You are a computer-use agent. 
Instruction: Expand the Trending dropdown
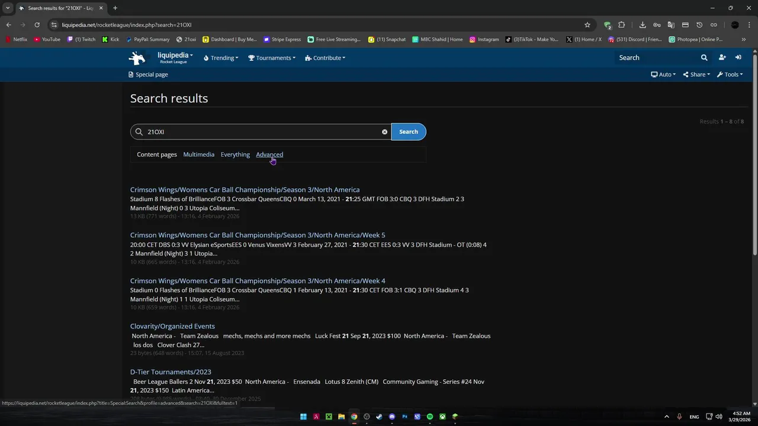[221, 58]
